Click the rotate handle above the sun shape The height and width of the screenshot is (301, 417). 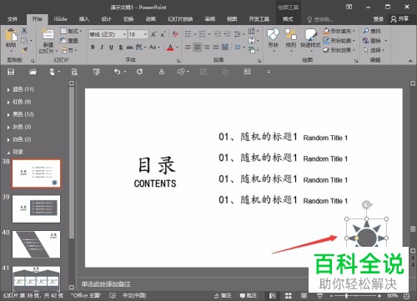click(x=367, y=205)
